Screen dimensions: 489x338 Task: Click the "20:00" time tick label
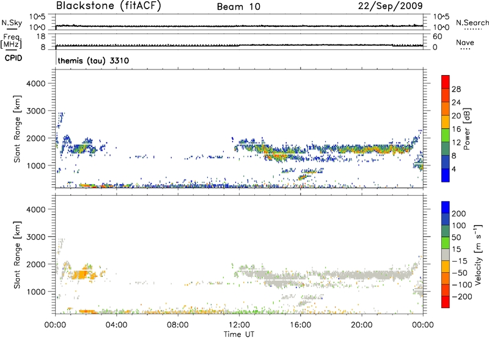pyautogui.click(x=361, y=325)
